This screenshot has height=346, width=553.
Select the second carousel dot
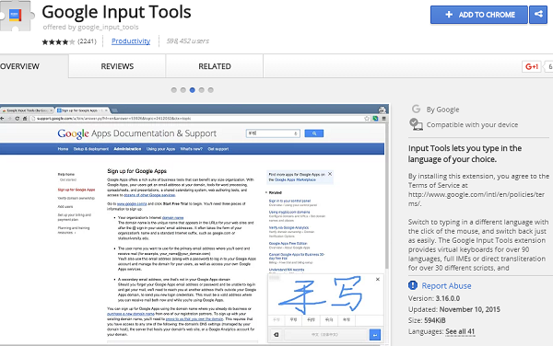point(183,90)
